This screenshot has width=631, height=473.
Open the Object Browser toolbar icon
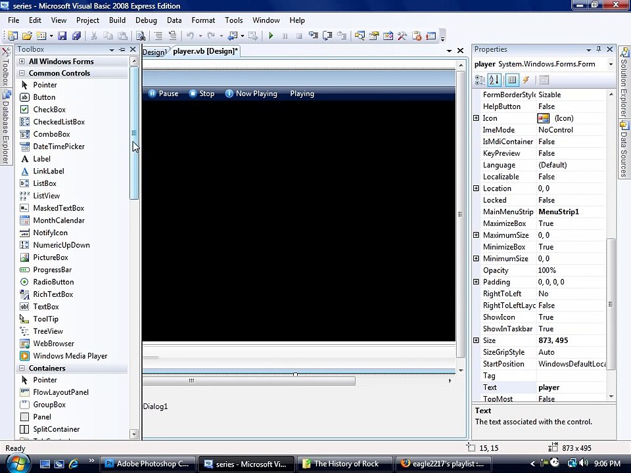[x=388, y=35]
